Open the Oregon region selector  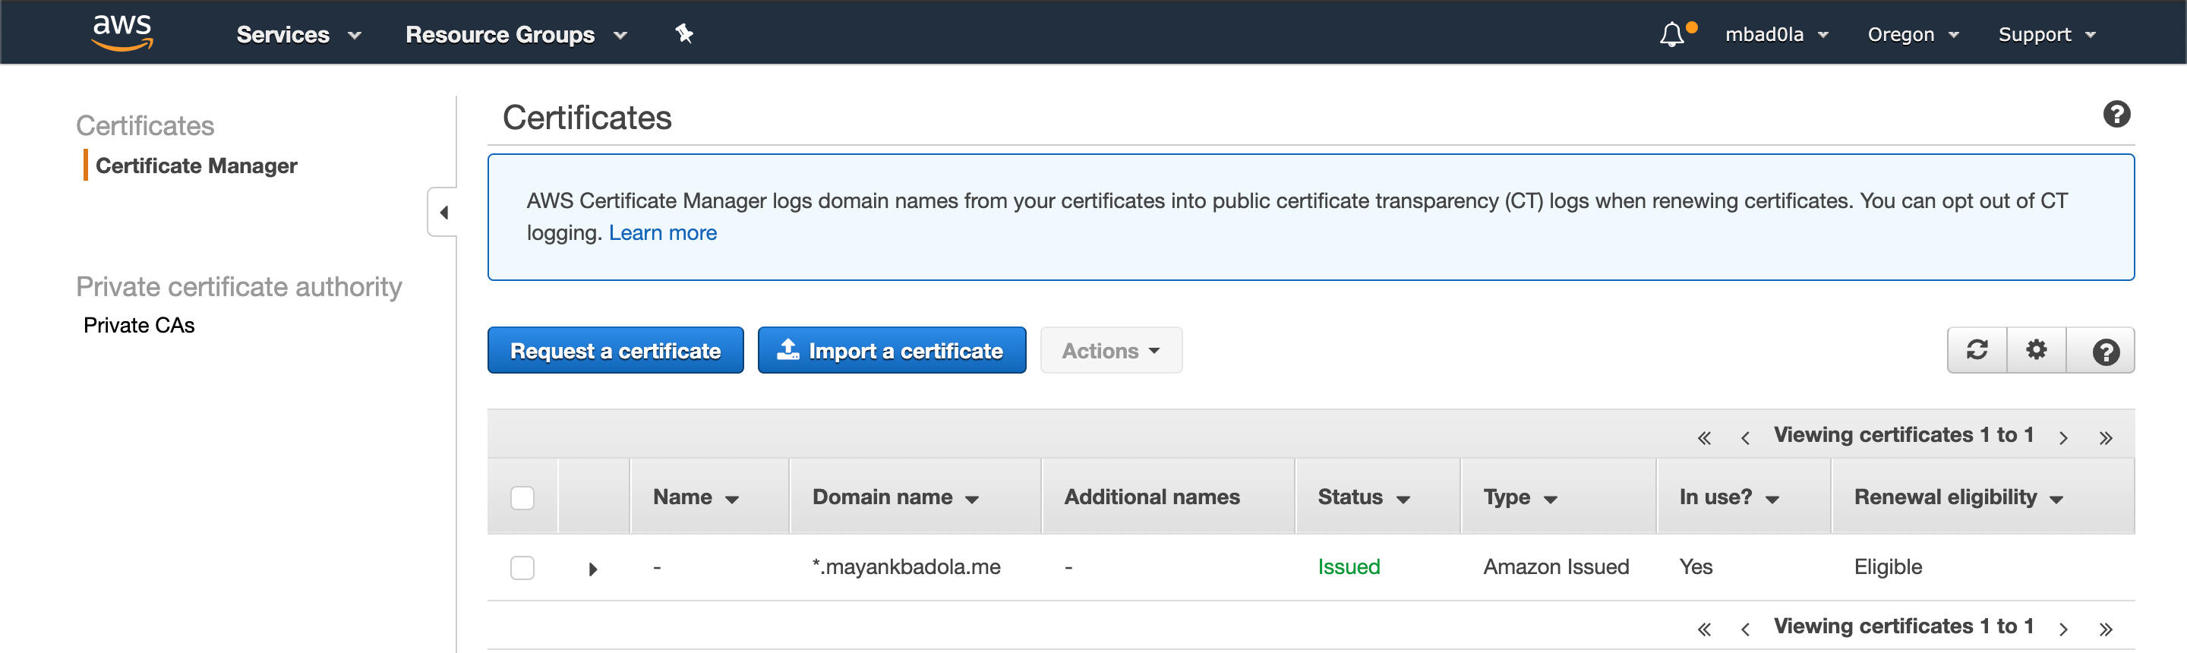coord(1912,35)
